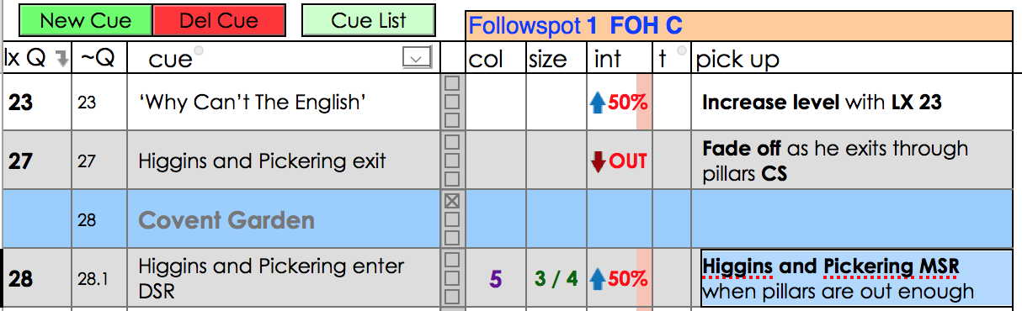1022x311 pixels.
Task: Click the small circle beside the cue header
Action: (x=199, y=51)
